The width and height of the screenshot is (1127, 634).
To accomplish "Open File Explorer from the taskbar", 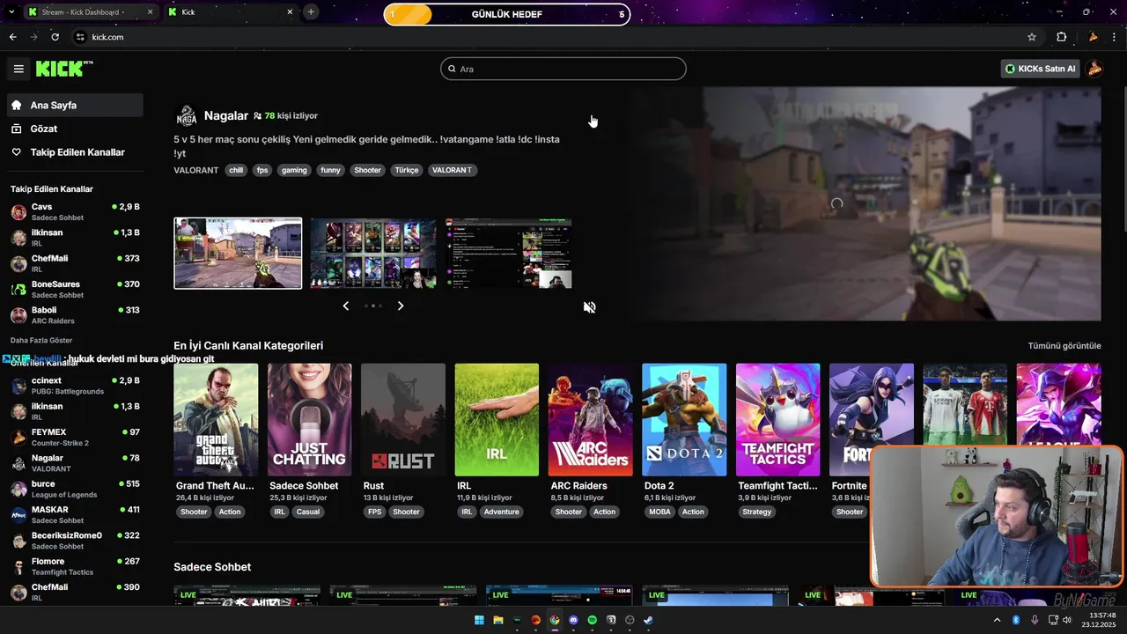I will pyautogui.click(x=498, y=620).
